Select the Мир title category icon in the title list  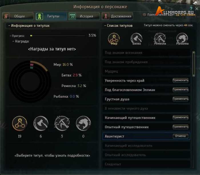pos(114,38)
